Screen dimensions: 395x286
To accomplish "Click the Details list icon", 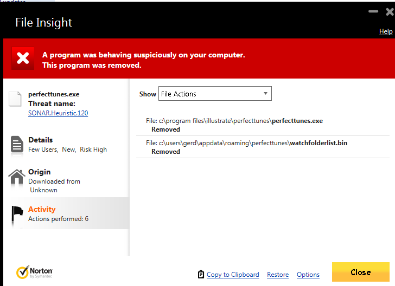I will click(17, 145).
